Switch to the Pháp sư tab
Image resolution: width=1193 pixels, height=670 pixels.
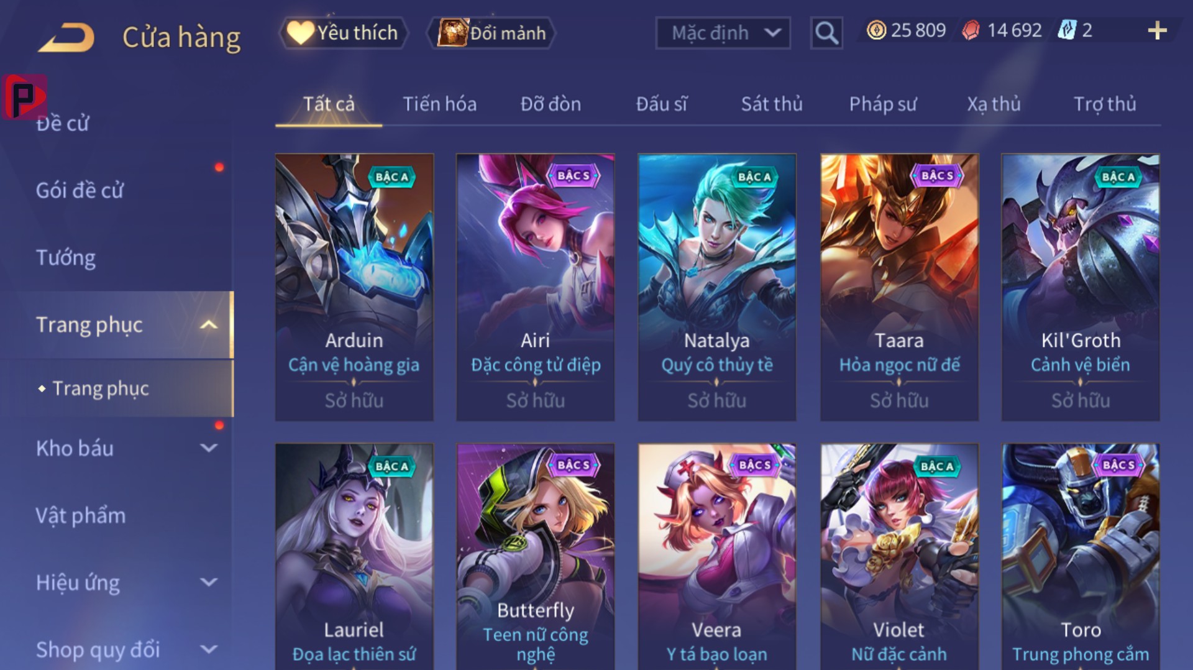[x=883, y=104]
